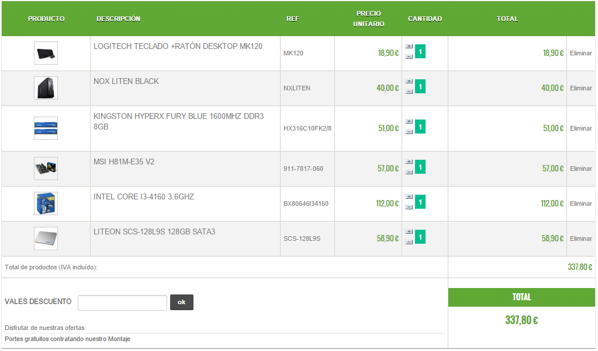Decrease quantity of Liteon SCS-128L9S
The width and height of the screenshot is (598, 351).
point(409,242)
